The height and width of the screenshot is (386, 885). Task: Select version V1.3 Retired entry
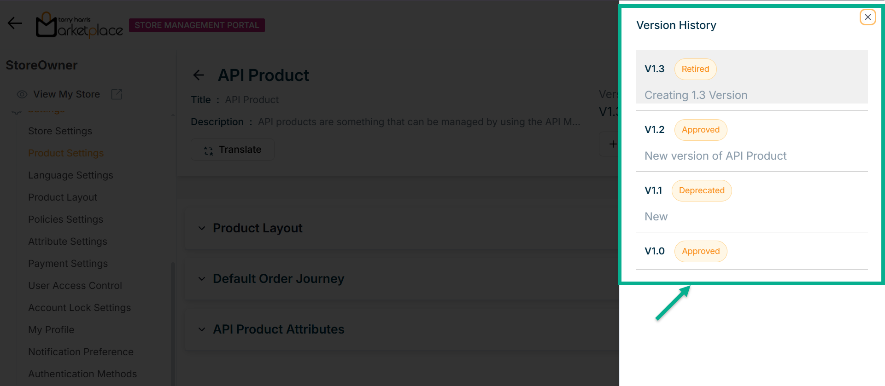coord(751,77)
